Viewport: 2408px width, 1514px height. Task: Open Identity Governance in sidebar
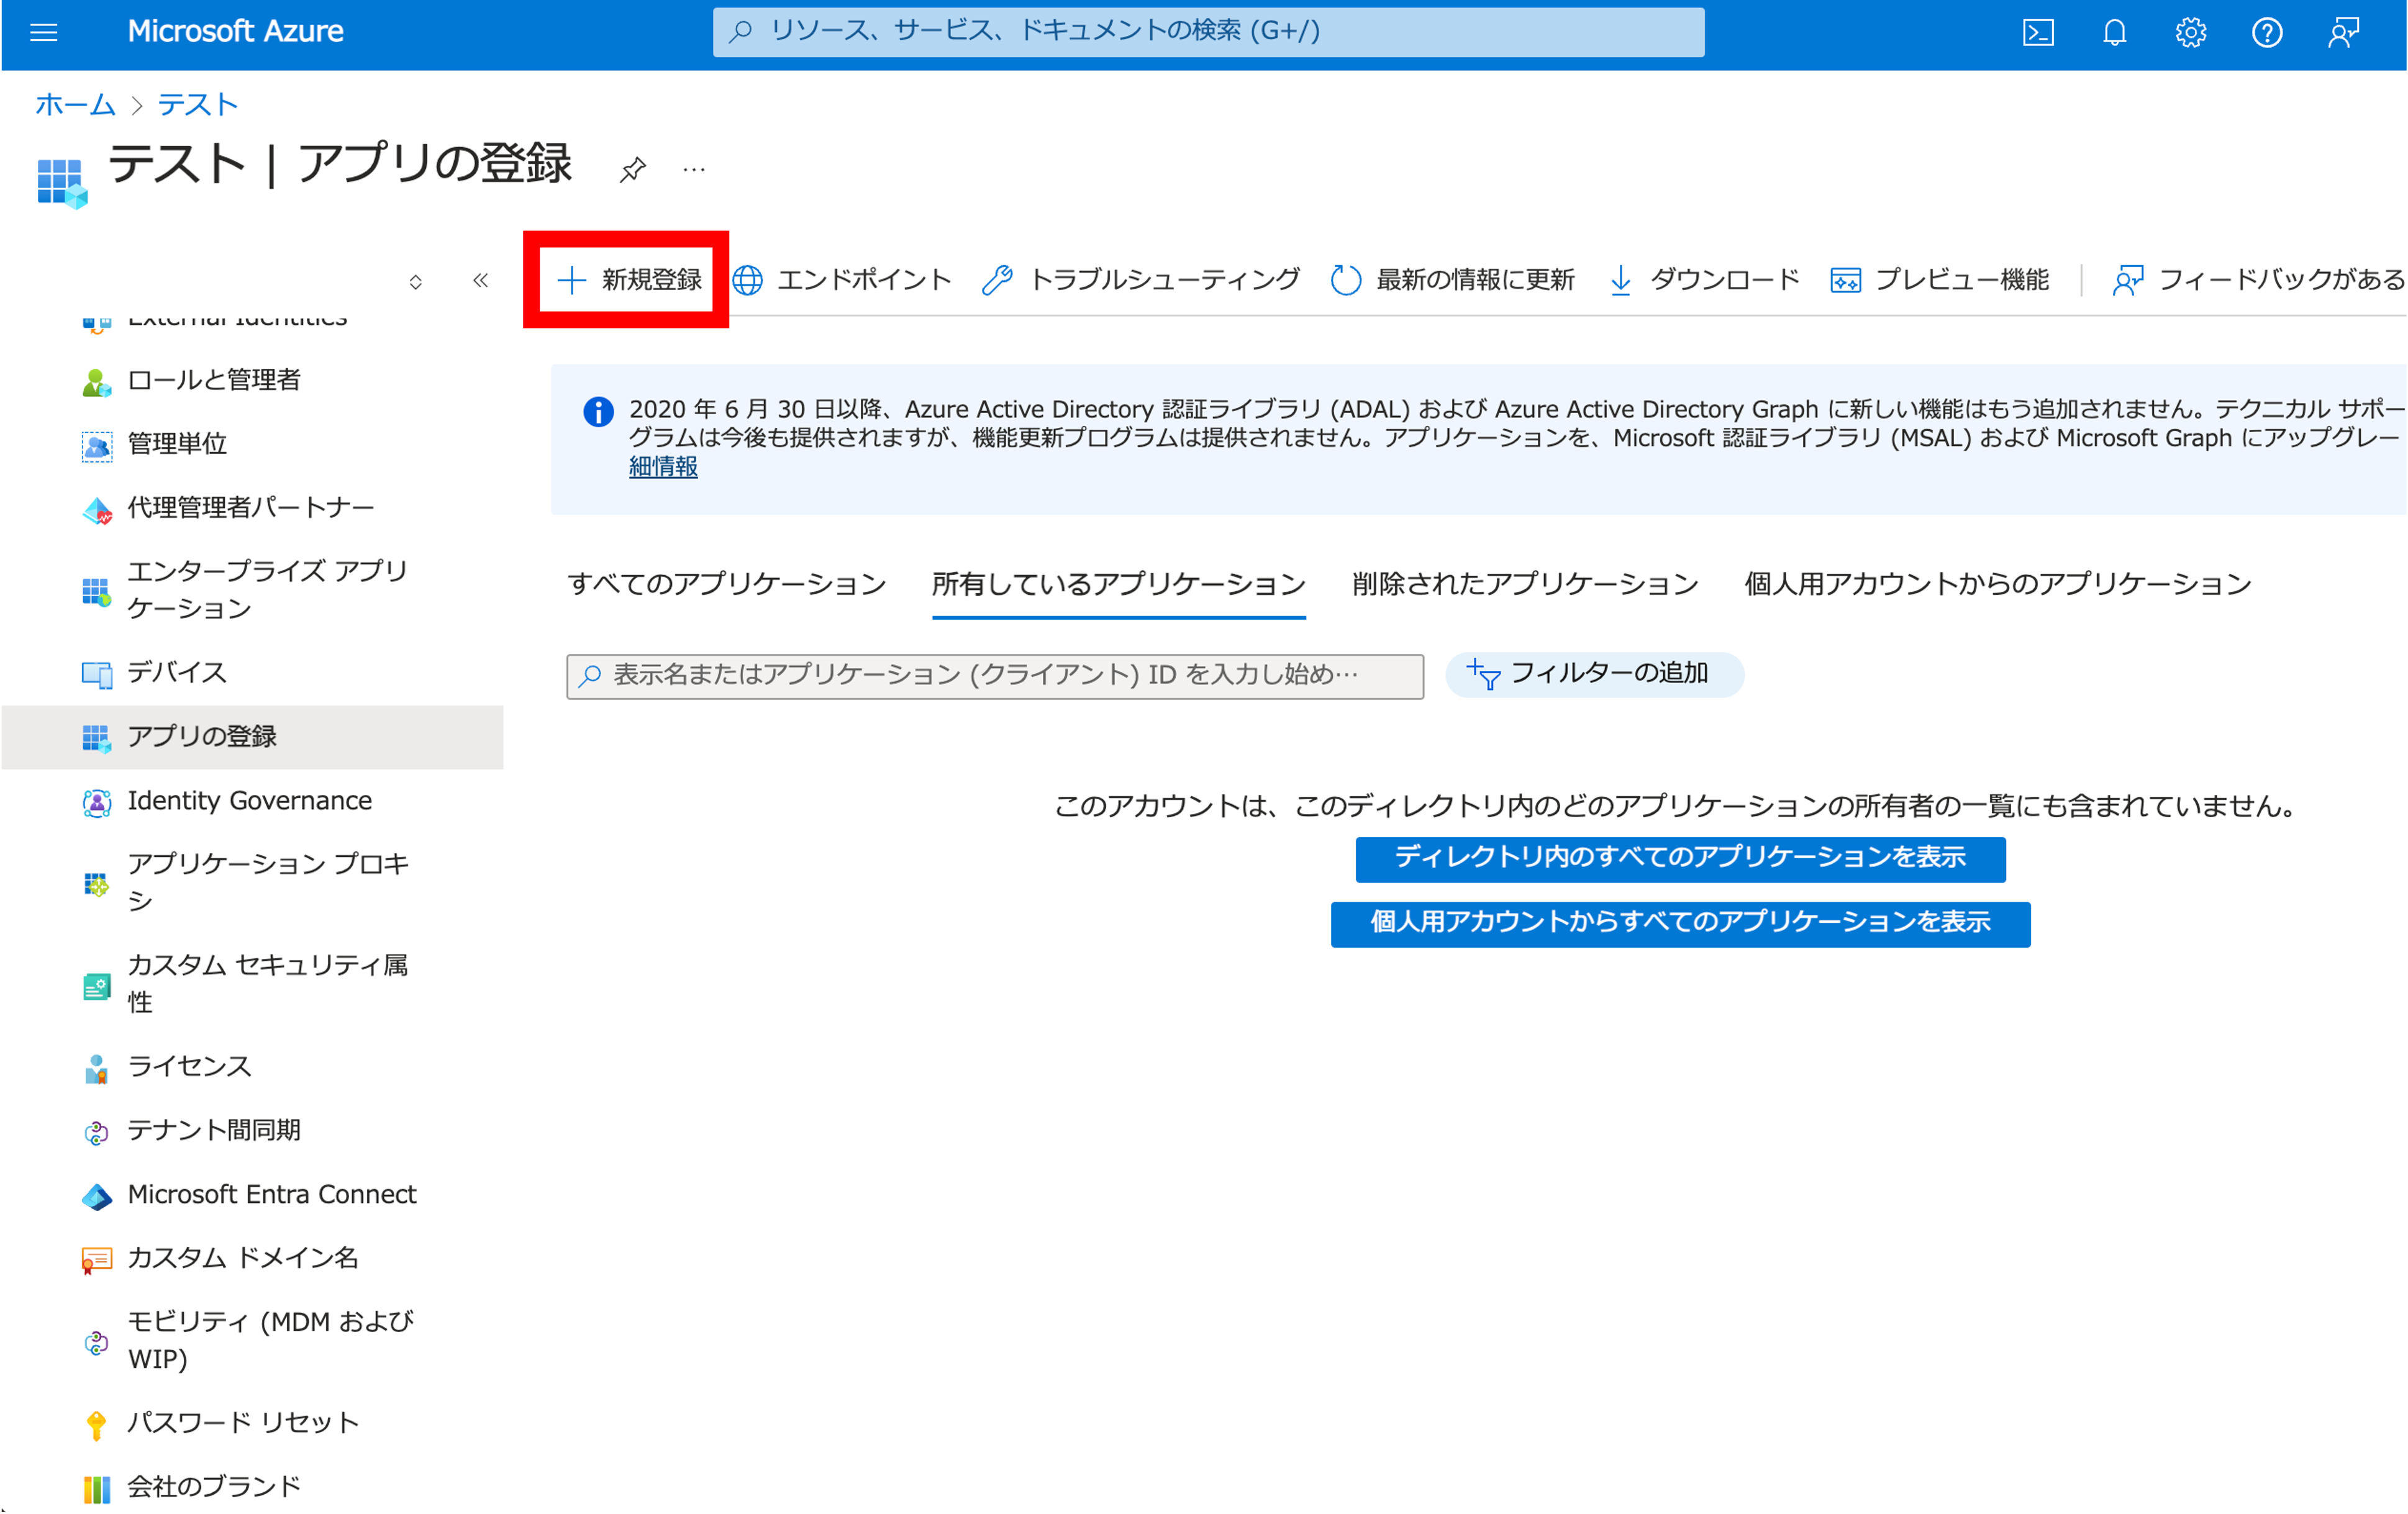coord(249,800)
